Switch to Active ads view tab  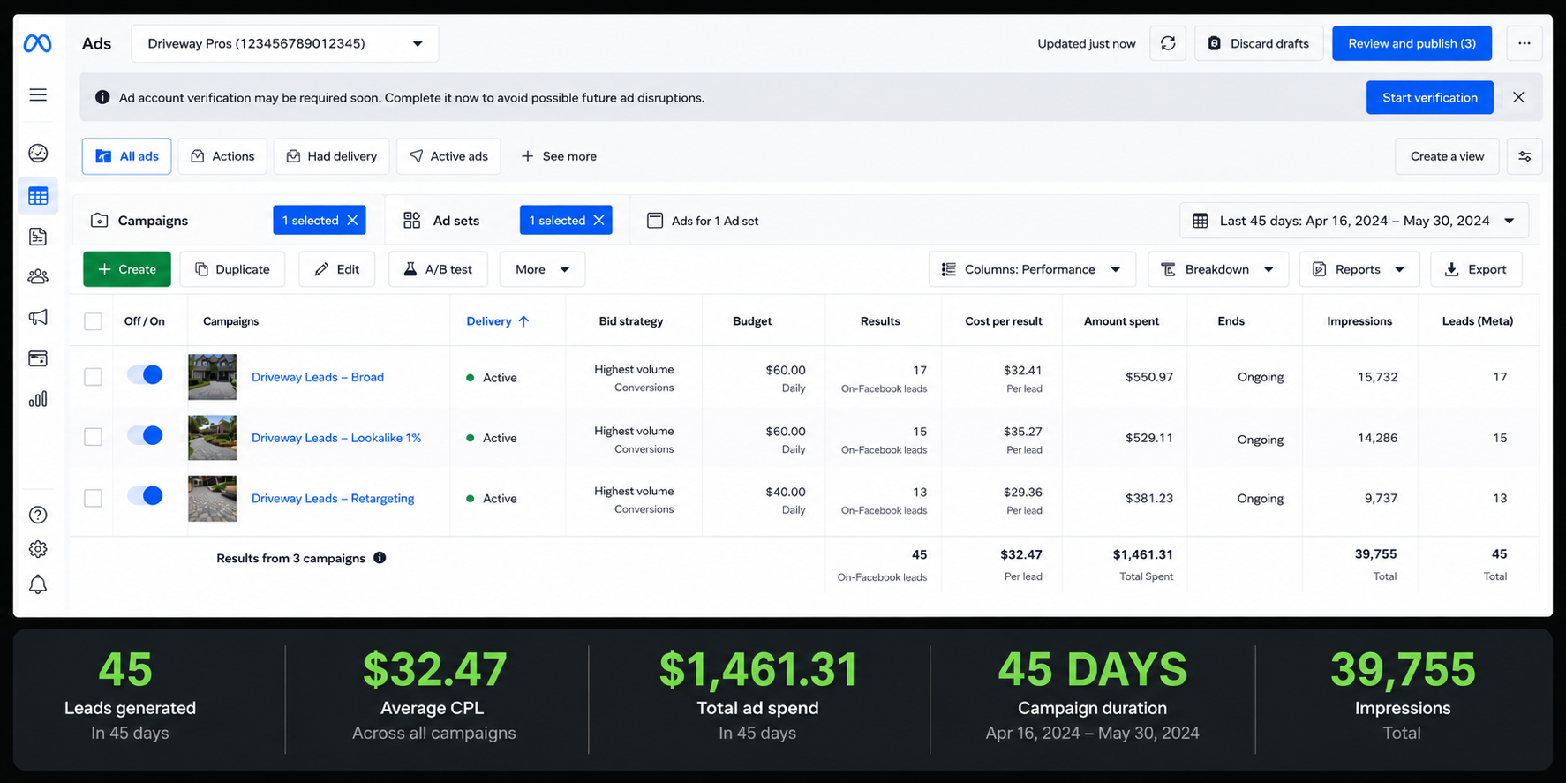448,156
